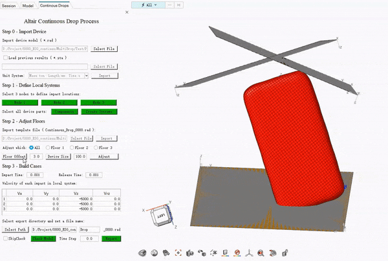Image resolution: width=388 pixels, height=261 pixels.
Task: Switch to the Session tab
Action: click(8, 5)
